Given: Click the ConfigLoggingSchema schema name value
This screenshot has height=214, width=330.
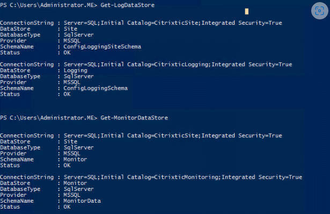Looking at the screenshot, I should coord(96,88).
